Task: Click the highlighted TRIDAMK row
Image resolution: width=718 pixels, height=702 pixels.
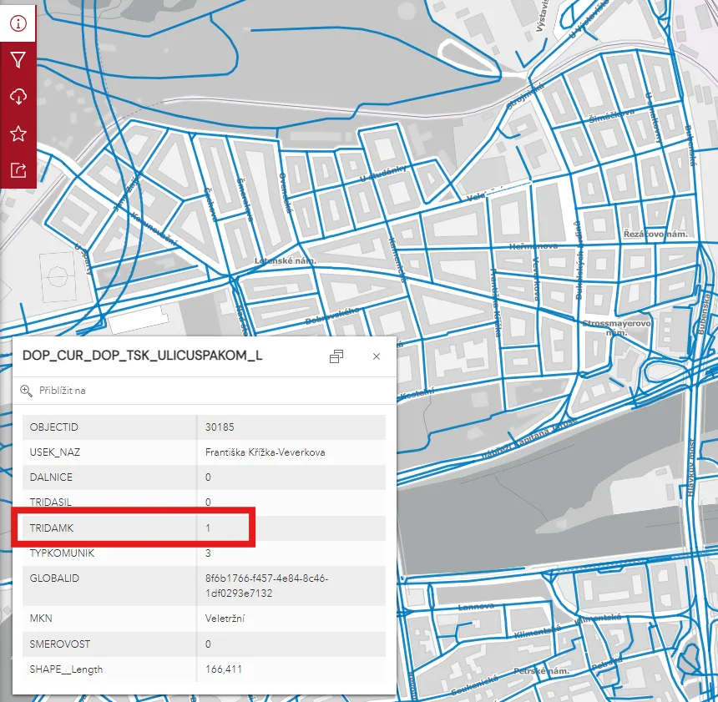Action: pos(134,528)
